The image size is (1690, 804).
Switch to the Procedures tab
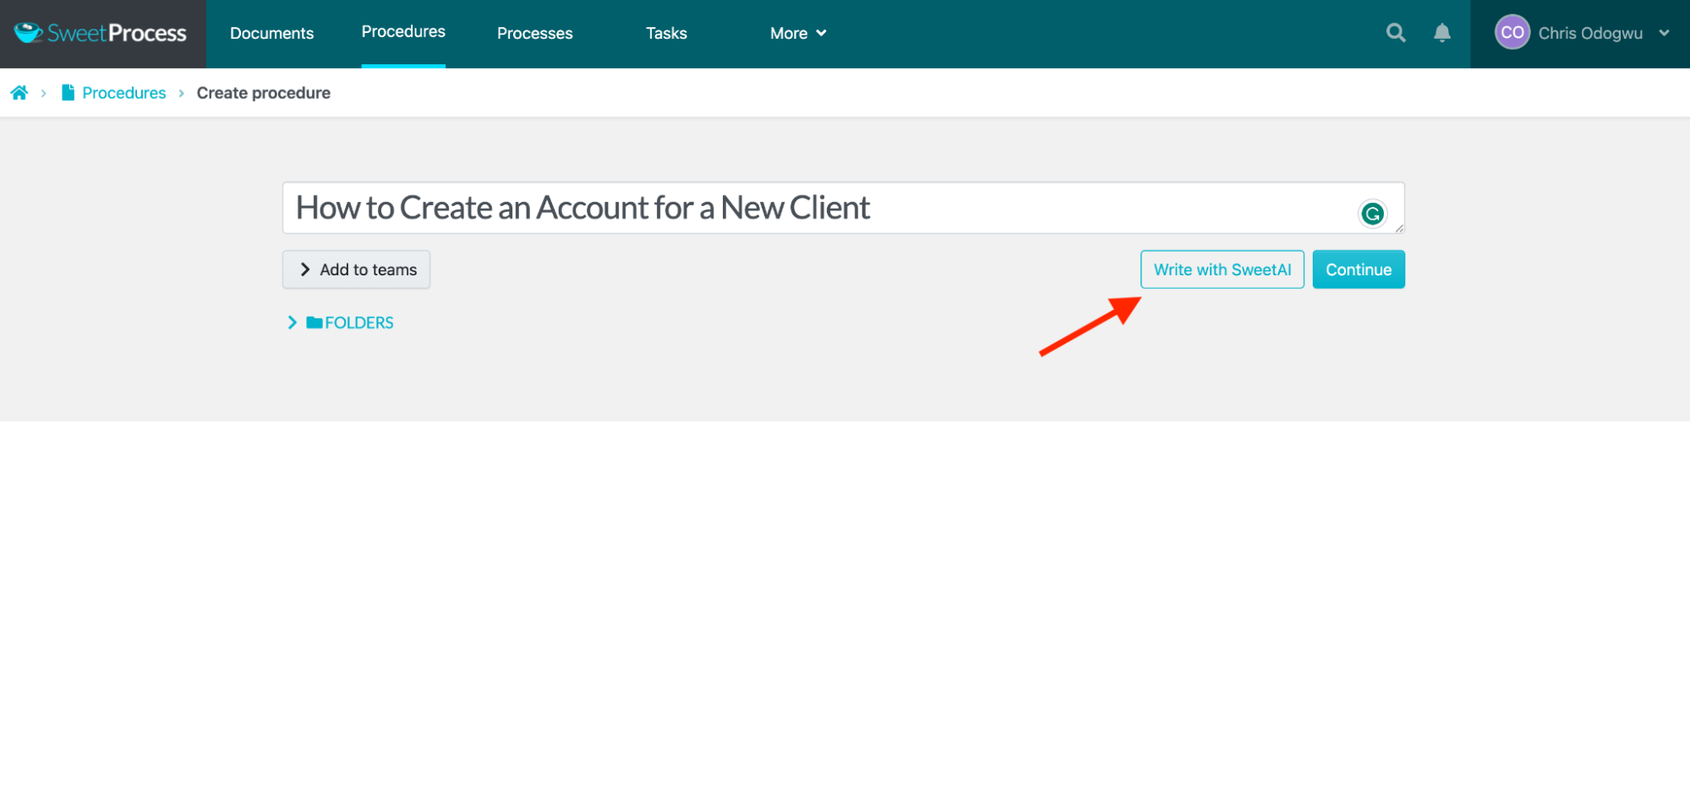pos(403,32)
